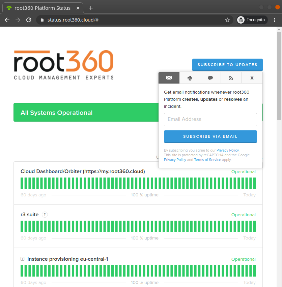Click the last uptime bar for r3 suite
This screenshot has width=282, height=287.
[255, 226]
